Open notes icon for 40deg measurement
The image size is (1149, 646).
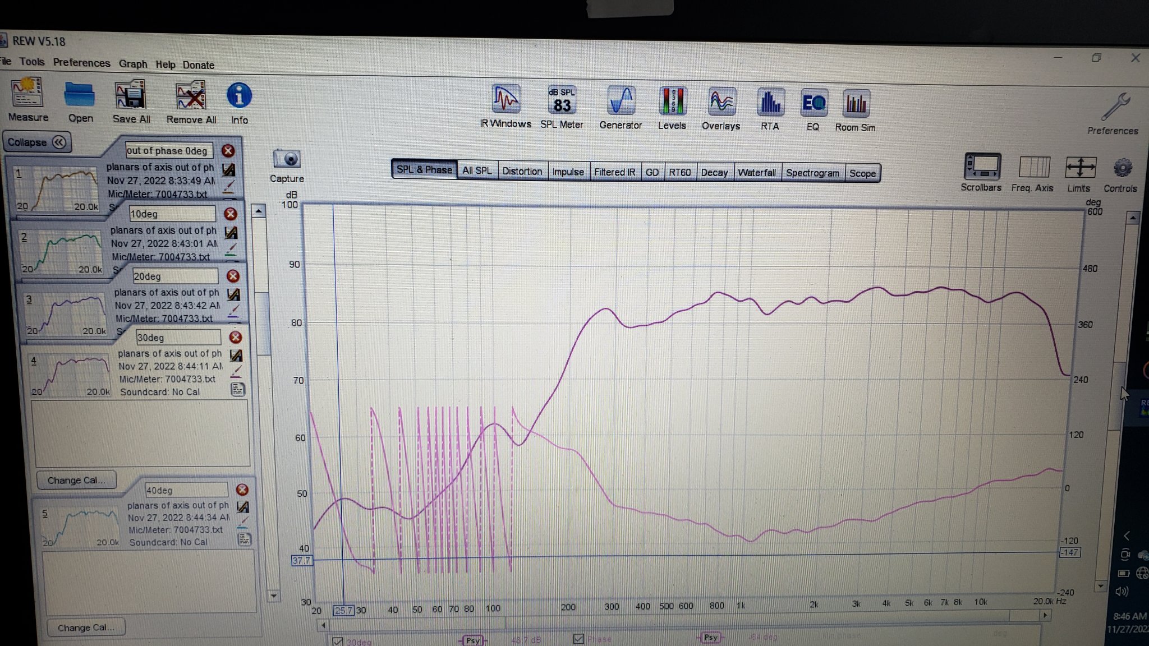pos(244,539)
